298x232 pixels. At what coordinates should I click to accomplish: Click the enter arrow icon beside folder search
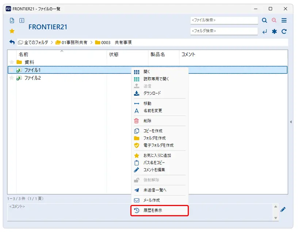(264, 32)
